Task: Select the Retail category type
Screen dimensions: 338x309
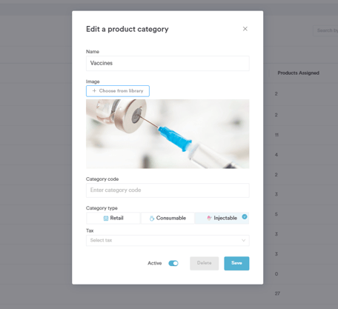Action: (x=113, y=218)
